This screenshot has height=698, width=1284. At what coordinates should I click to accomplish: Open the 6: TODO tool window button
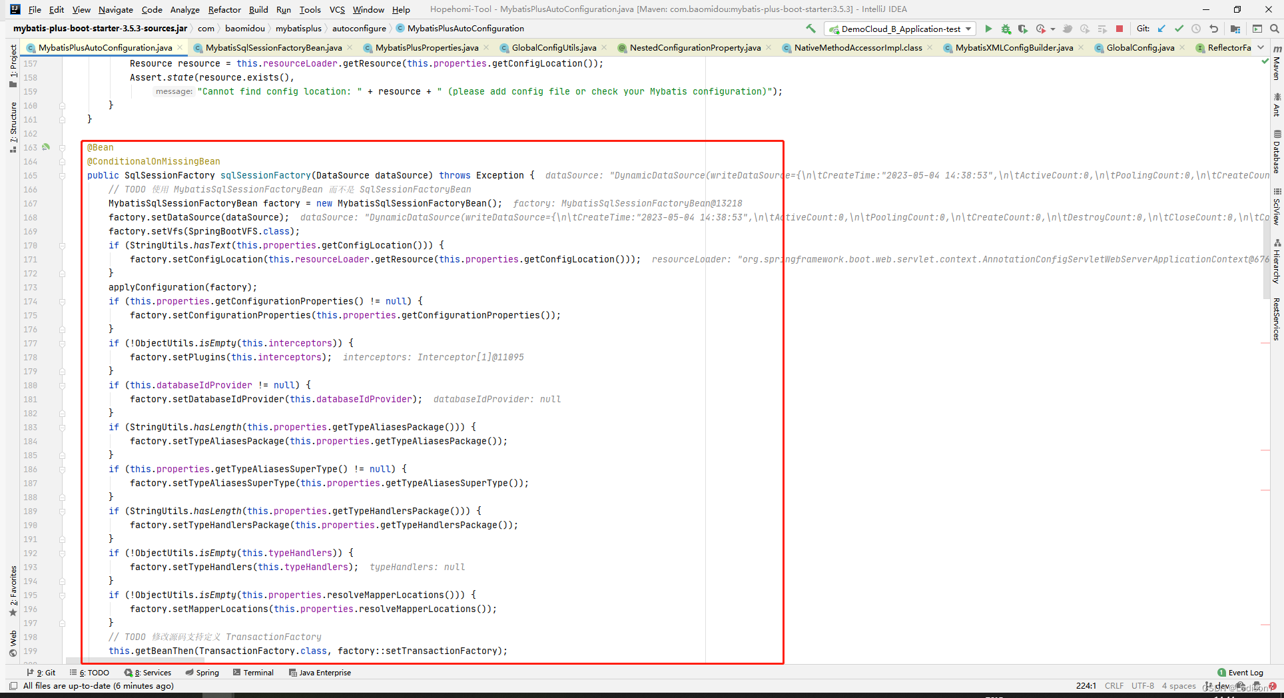90,673
